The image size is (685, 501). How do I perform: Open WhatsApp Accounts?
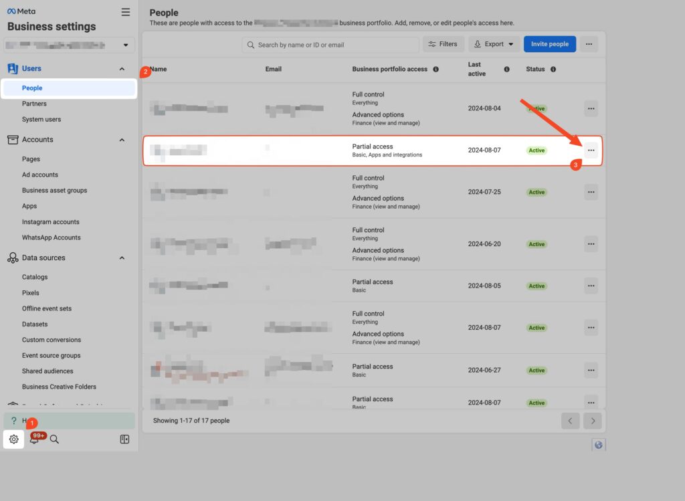pos(51,237)
